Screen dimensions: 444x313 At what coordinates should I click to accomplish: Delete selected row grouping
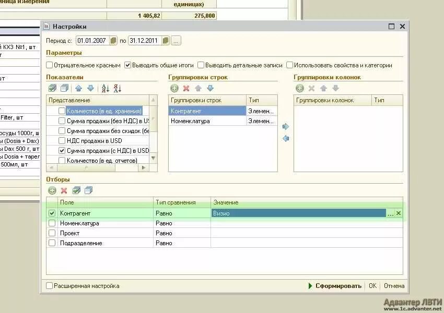[x=186, y=88]
